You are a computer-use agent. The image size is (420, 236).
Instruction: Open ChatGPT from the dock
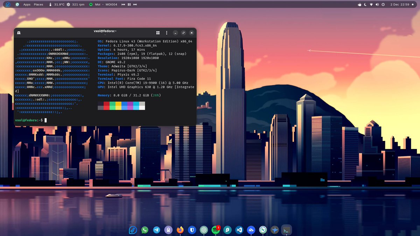(204, 230)
